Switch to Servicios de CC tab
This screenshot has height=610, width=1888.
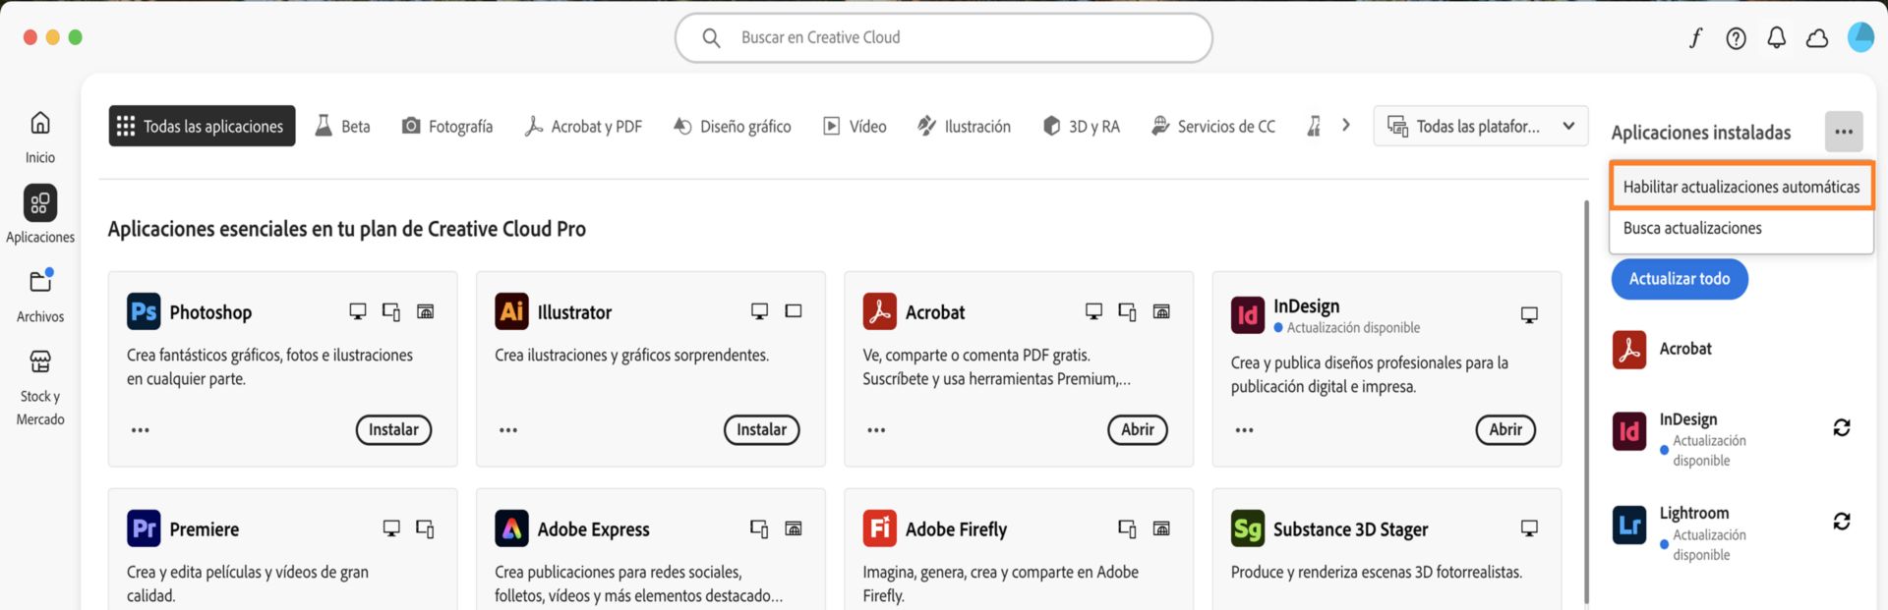(x=1212, y=126)
